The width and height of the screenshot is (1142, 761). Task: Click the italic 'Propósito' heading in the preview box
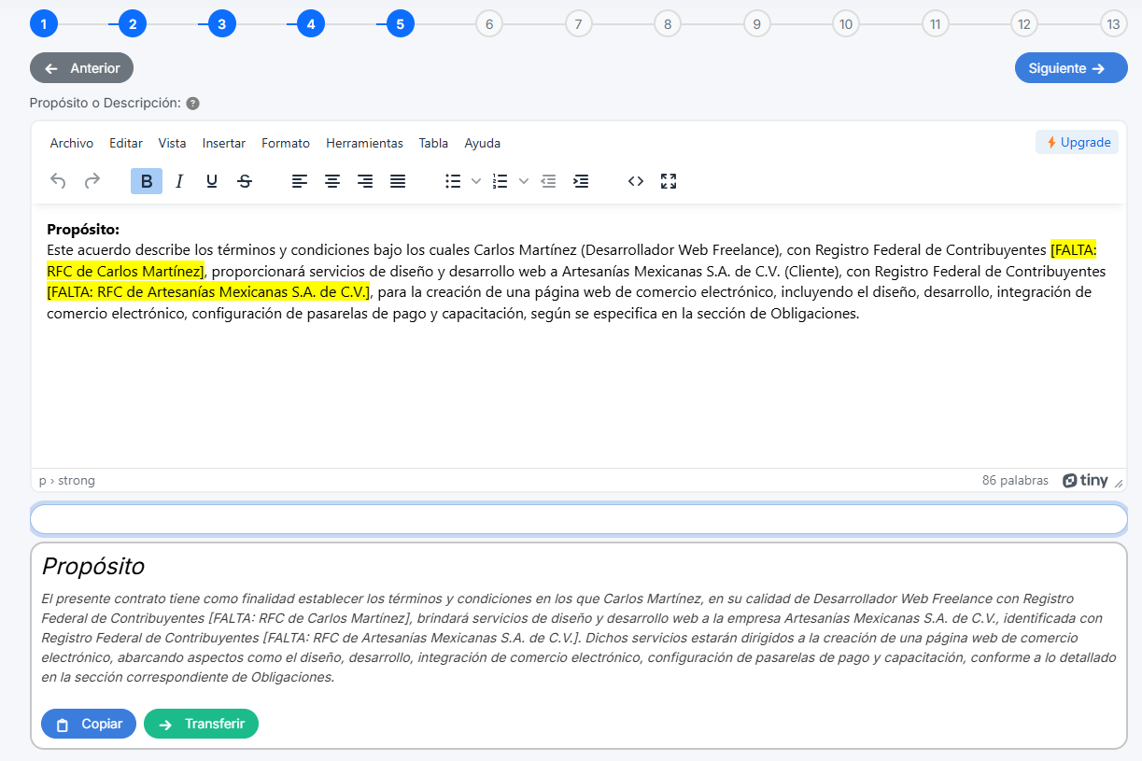pos(93,566)
